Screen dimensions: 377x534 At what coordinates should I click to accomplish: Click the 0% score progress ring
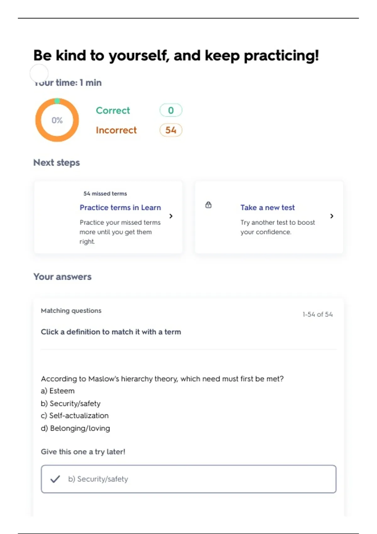coord(57,120)
